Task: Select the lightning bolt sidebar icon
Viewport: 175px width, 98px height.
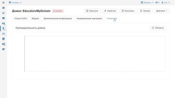Action: 4,28
